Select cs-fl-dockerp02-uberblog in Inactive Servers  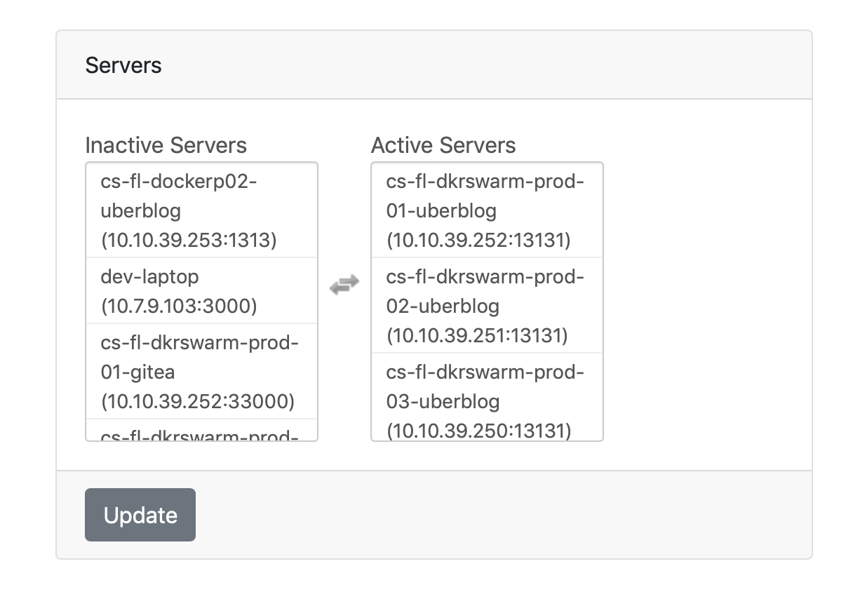[x=201, y=209]
